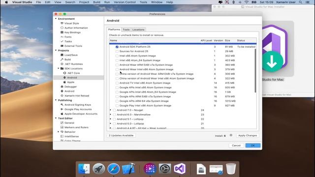Open Google Play Accounts icon
This screenshot has height=177, width=315.
coord(62,109)
